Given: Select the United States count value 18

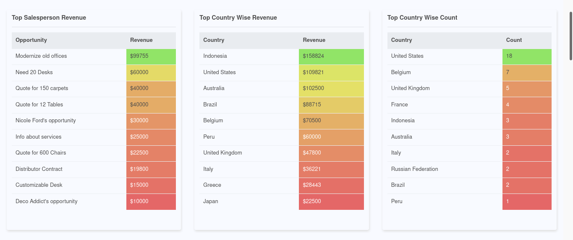Looking at the screenshot, I should coord(526,56).
